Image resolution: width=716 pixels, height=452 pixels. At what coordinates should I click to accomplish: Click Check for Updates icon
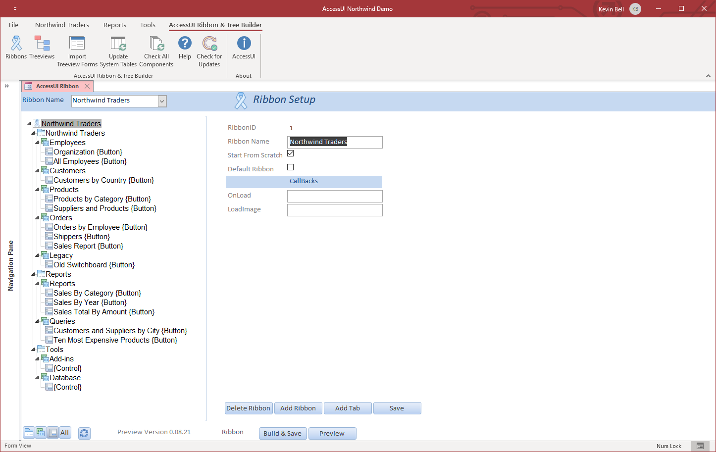(x=209, y=44)
